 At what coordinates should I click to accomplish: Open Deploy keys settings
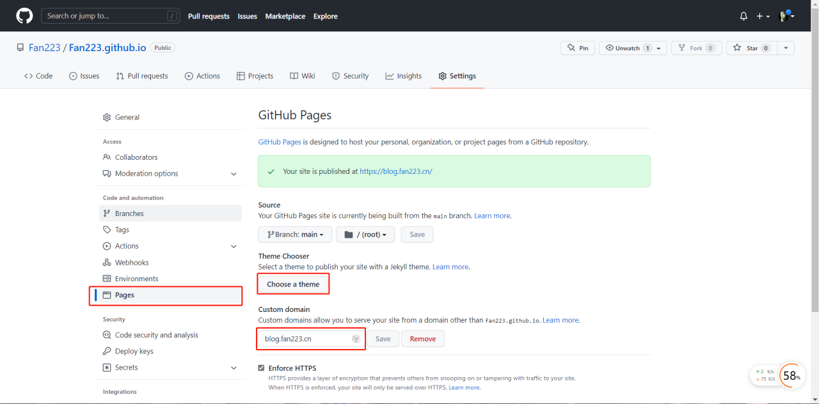pyautogui.click(x=134, y=351)
